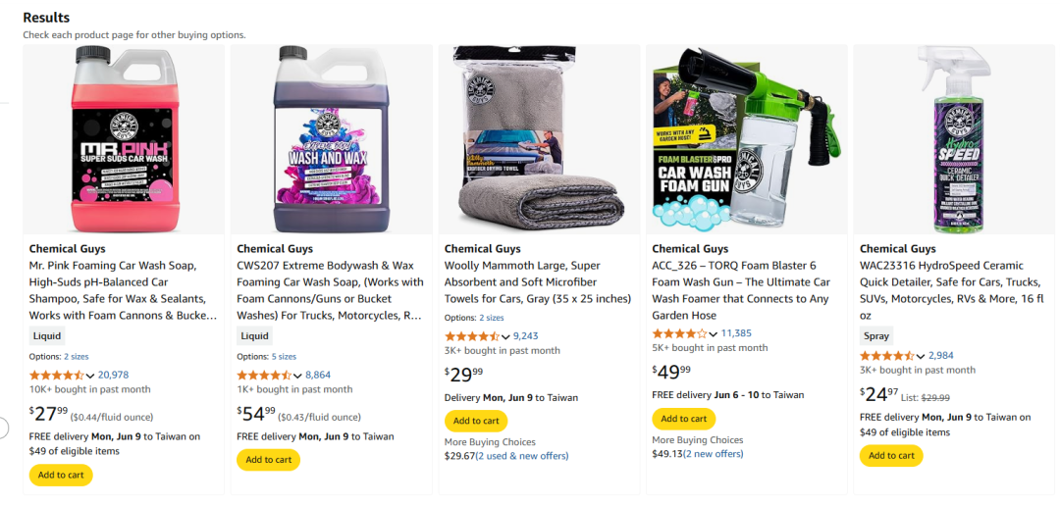Expand star rating chevron for HydroSpeed detailer

tap(921, 356)
